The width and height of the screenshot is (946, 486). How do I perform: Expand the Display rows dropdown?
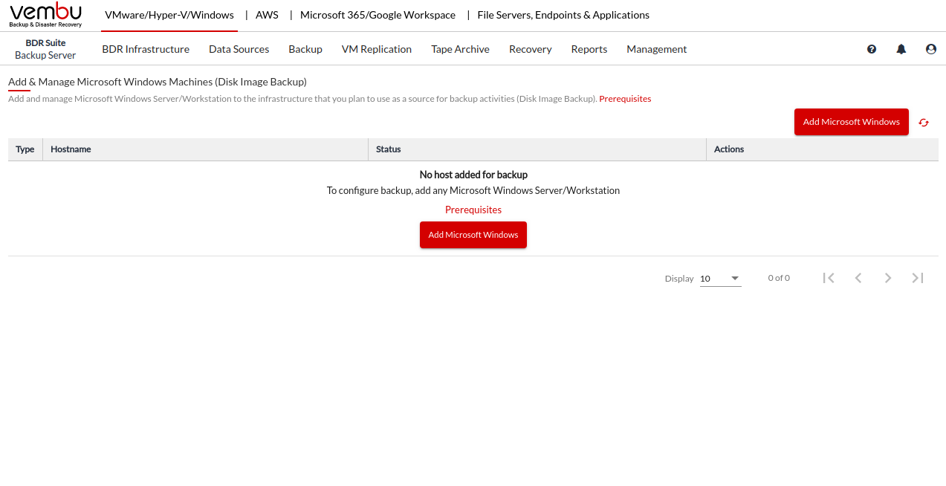pos(720,279)
